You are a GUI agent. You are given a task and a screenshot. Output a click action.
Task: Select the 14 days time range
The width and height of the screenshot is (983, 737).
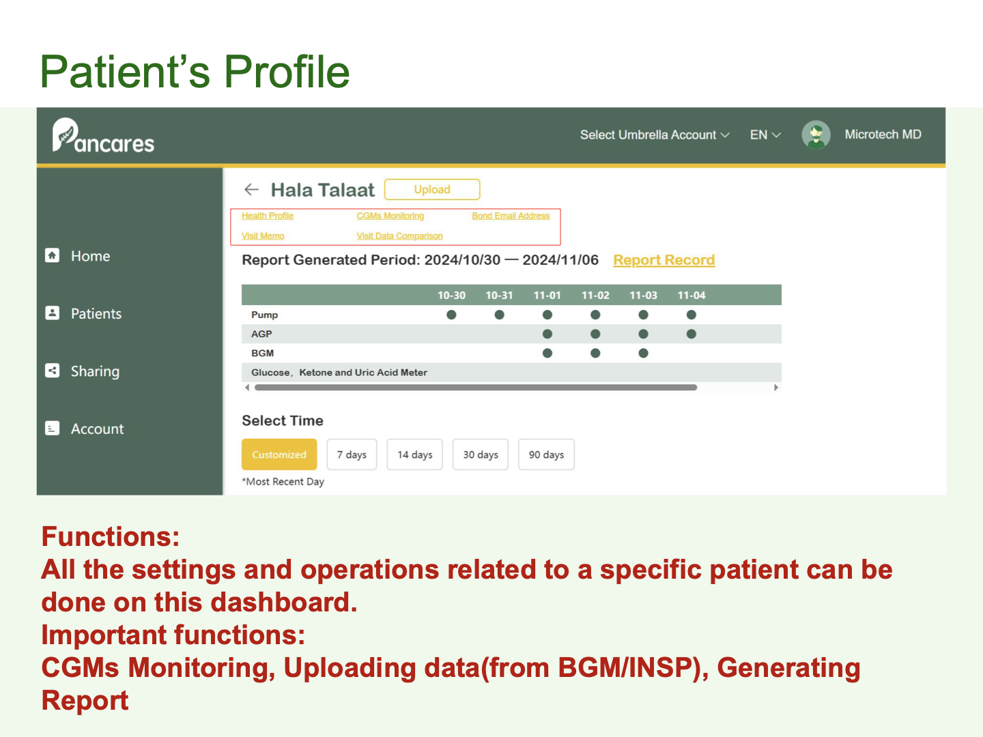pyautogui.click(x=415, y=454)
